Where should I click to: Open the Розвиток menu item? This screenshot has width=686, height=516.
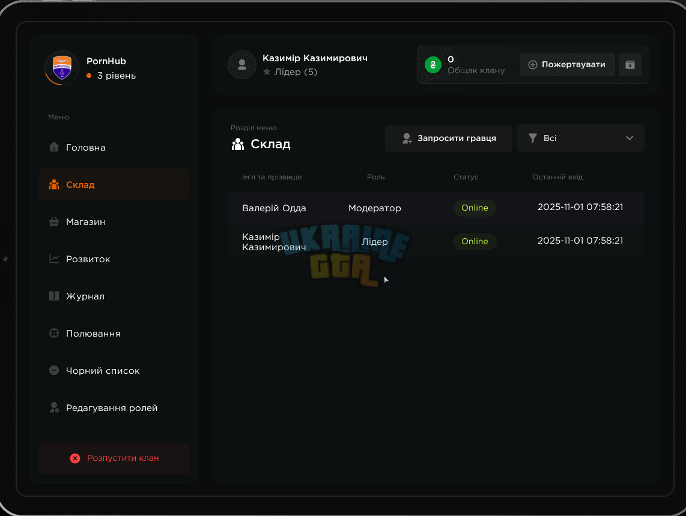pyautogui.click(x=114, y=259)
